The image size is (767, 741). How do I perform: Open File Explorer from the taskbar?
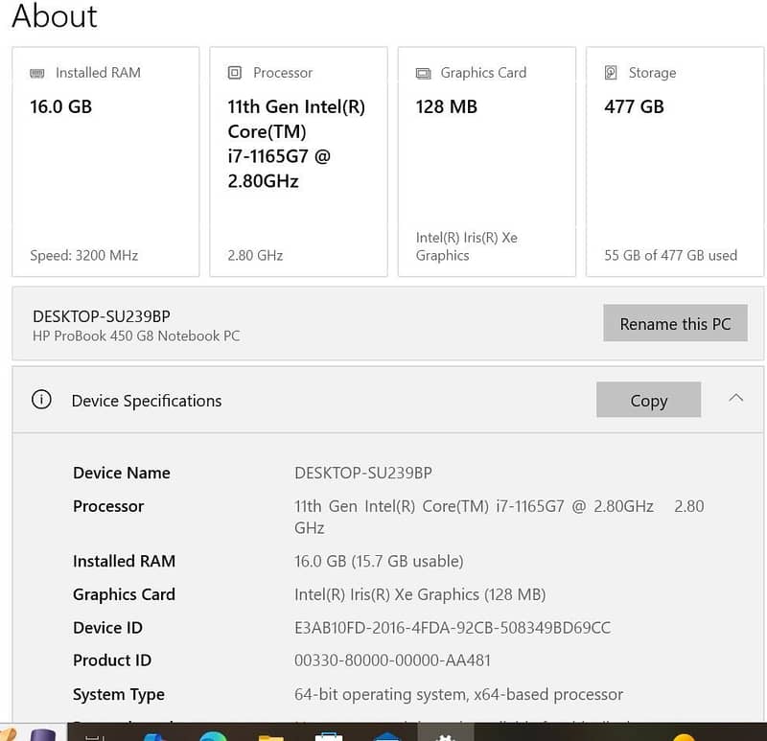point(271,736)
